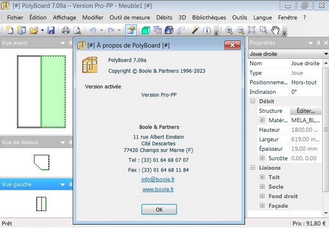Open the Fichier menu
Image resolution: width=329 pixels, height=228 pixels.
point(15,18)
